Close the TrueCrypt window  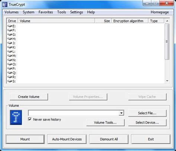coord(166,3)
